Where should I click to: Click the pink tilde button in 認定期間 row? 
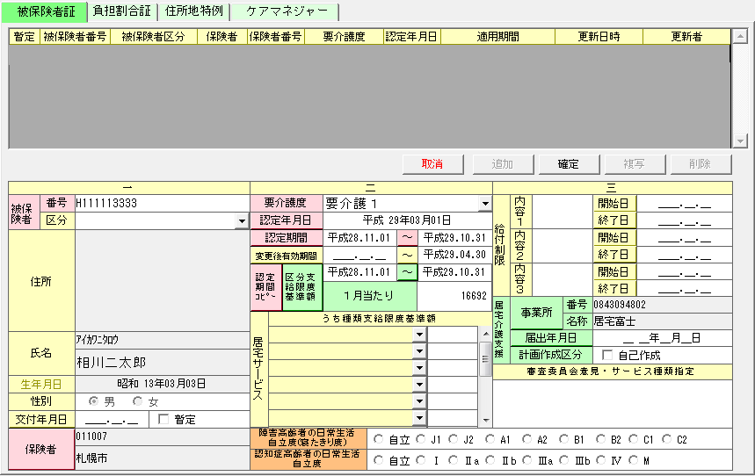[x=408, y=237]
